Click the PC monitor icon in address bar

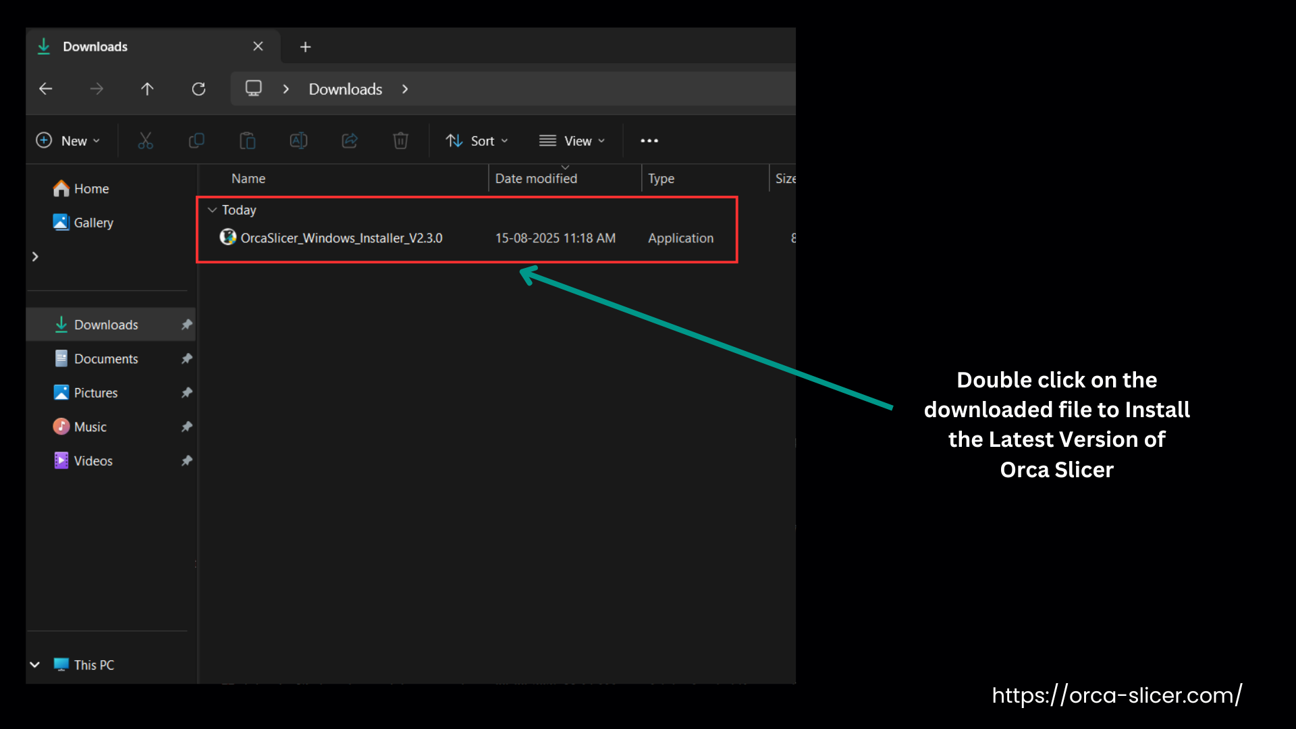click(253, 88)
